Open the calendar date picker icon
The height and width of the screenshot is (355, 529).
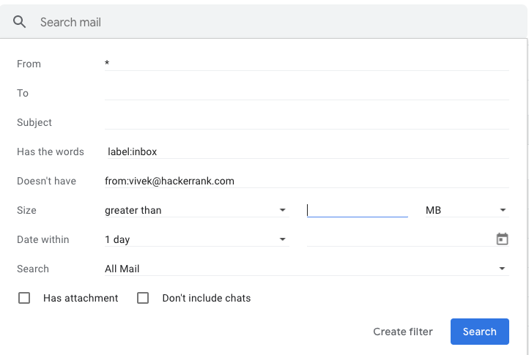502,239
